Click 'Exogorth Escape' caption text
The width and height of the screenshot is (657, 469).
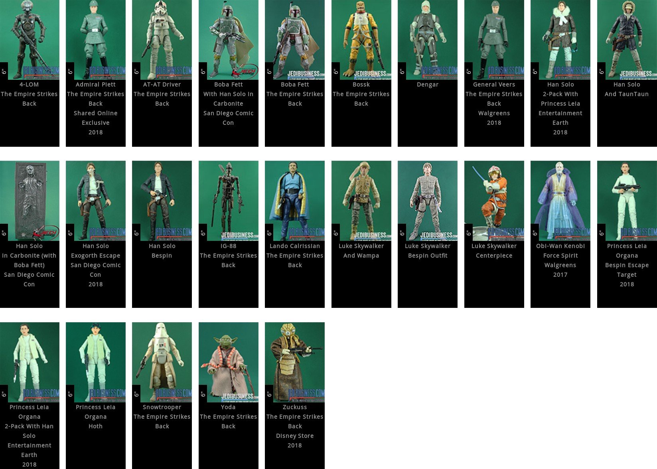pyautogui.click(x=96, y=256)
